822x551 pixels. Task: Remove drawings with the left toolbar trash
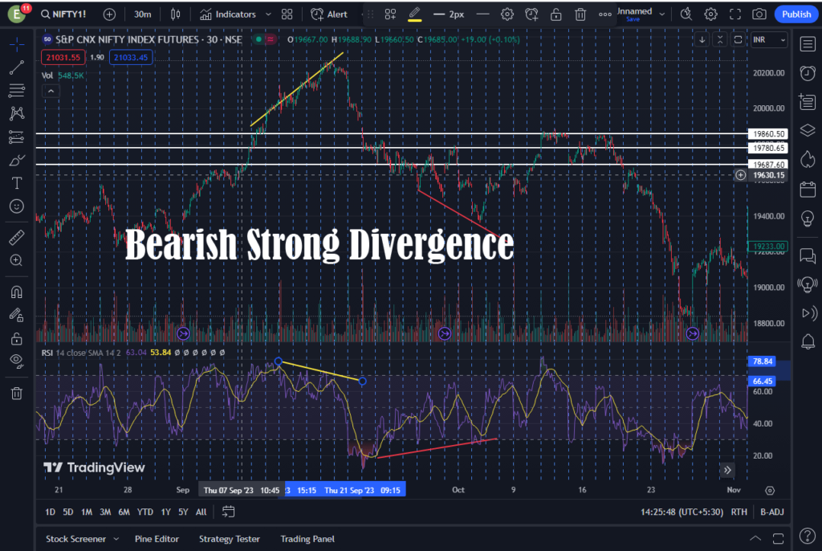tap(16, 393)
